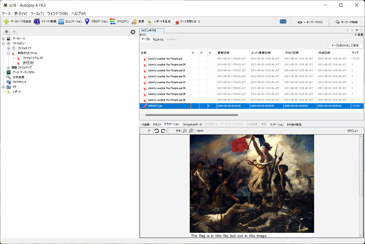365x244 pixels.
Task: Click the envelope messages icon
Action: click(283, 21)
